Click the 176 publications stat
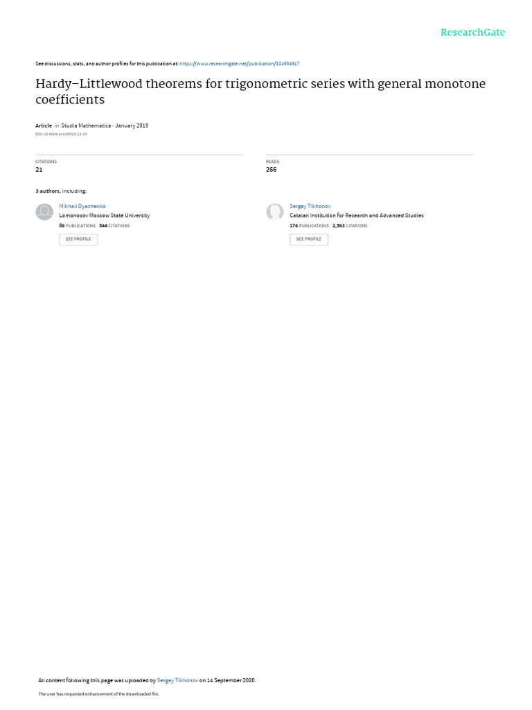This screenshot has width=532, height=710. point(310,225)
